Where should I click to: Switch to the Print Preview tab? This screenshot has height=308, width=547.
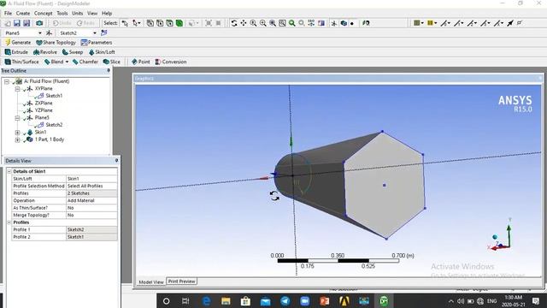tap(181, 281)
